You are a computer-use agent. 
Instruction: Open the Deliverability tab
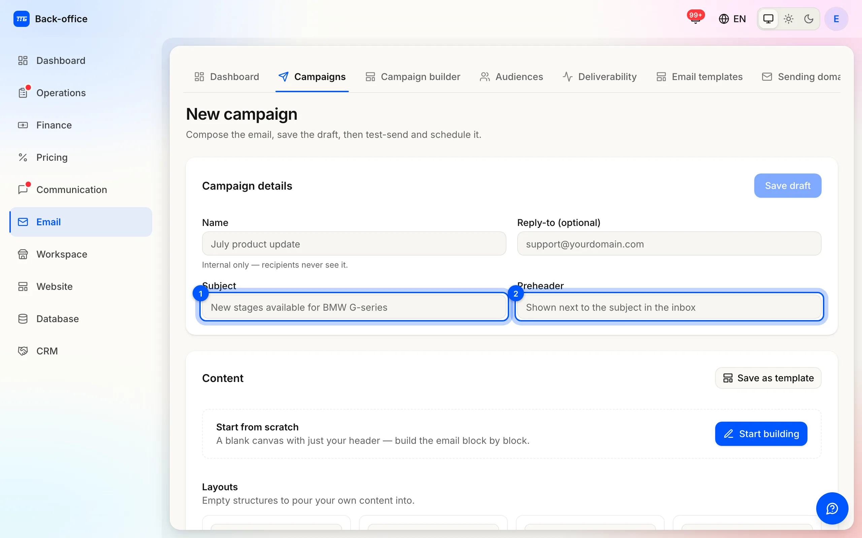[x=600, y=77]
